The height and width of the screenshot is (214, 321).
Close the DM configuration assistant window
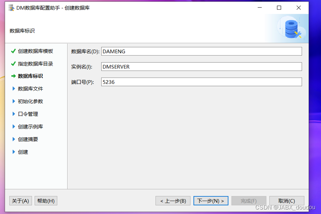[298, 8]
